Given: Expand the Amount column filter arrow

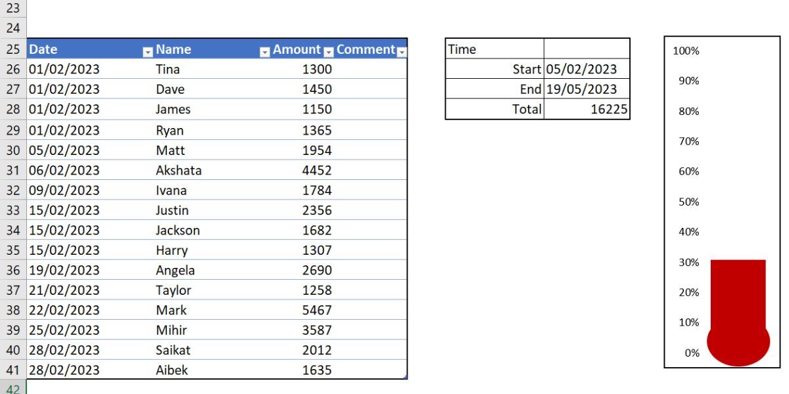Looking at the screenshot, I should coord(328,50).
